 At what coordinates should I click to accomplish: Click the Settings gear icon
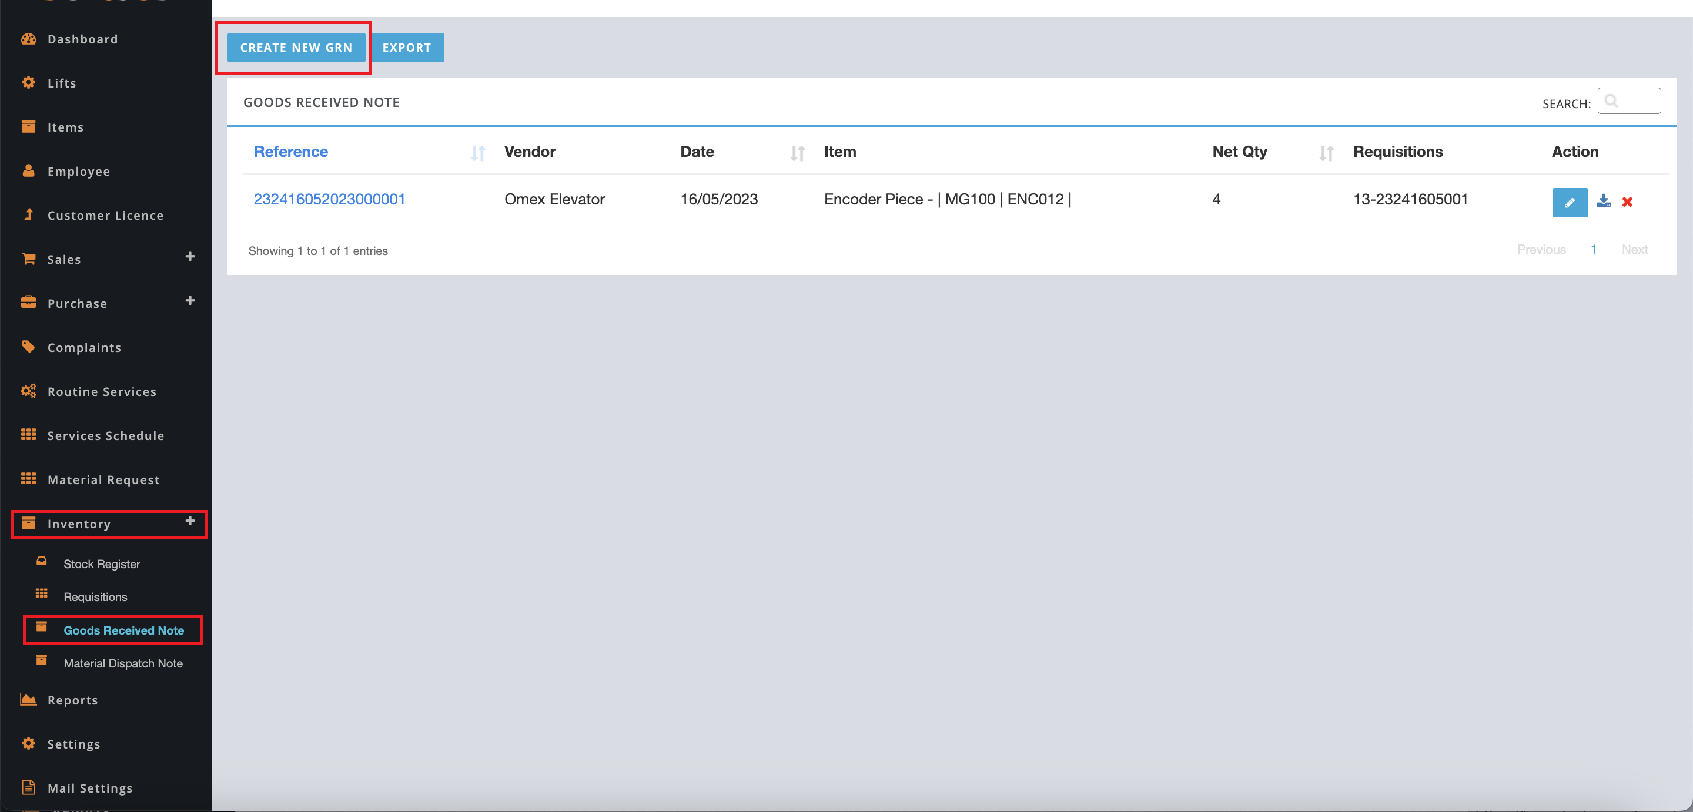point(28,743)
